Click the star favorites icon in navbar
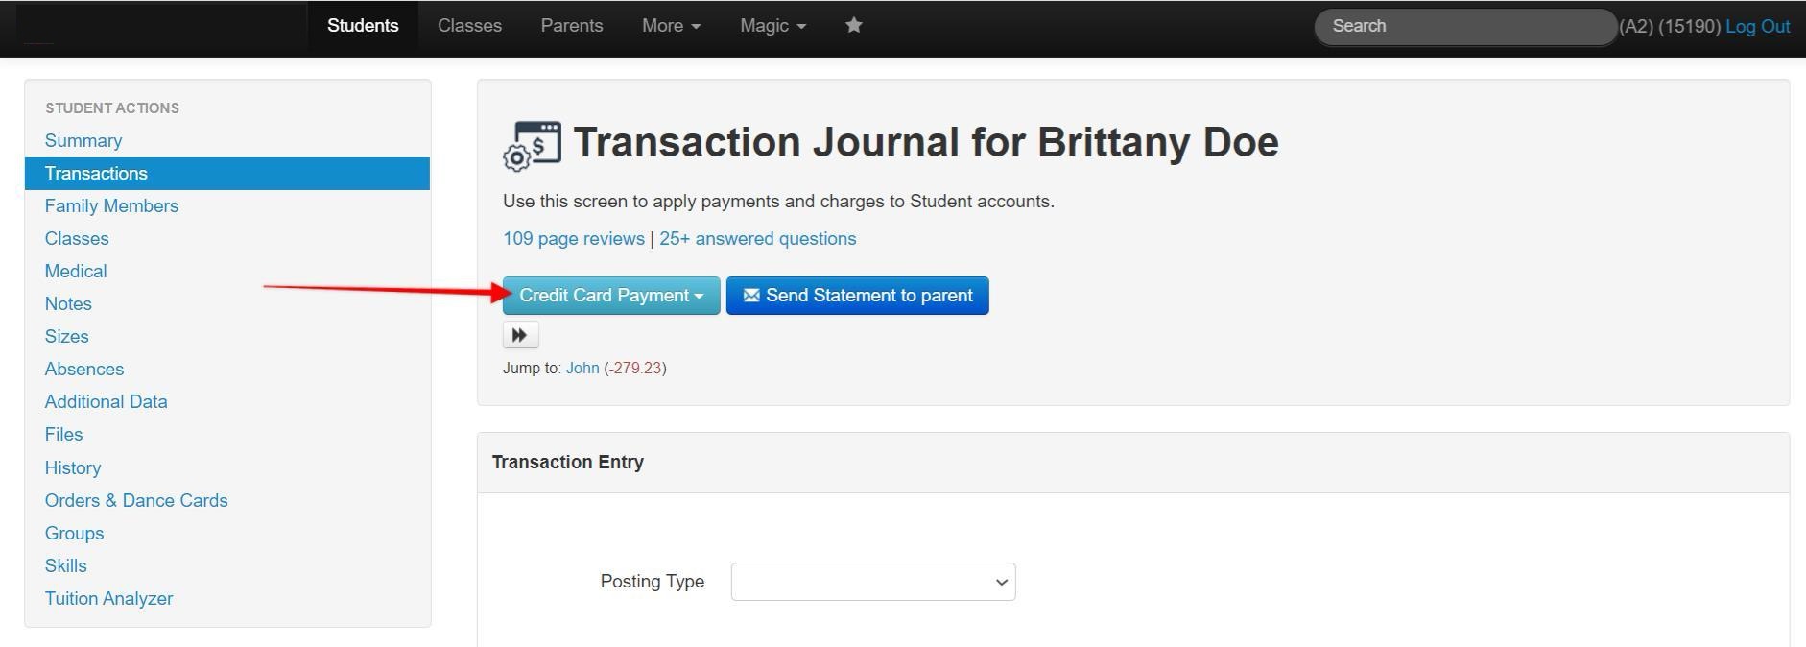The width and height of the screenshot is (1806, 647). (853, 26)
